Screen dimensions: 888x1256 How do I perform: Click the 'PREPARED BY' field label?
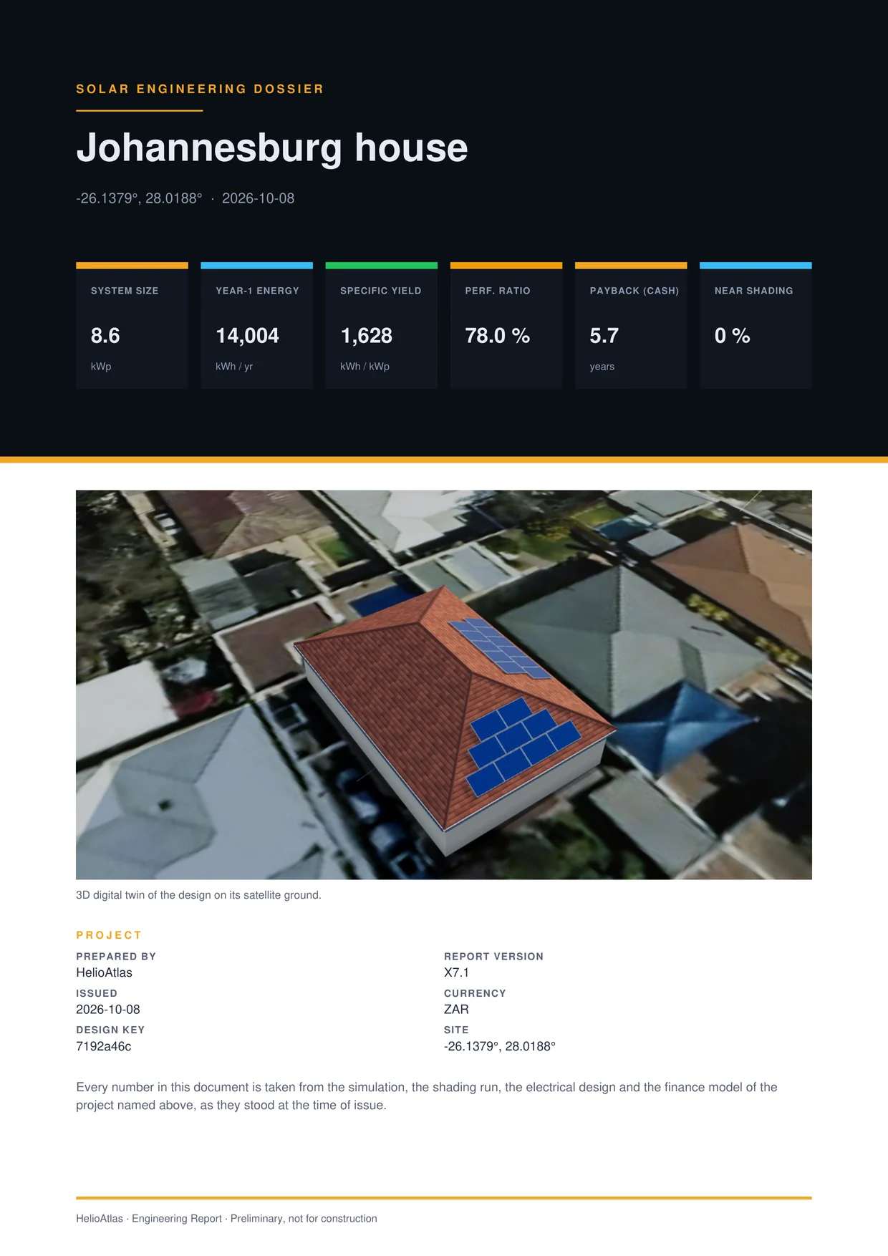click(x=116, y=957)
